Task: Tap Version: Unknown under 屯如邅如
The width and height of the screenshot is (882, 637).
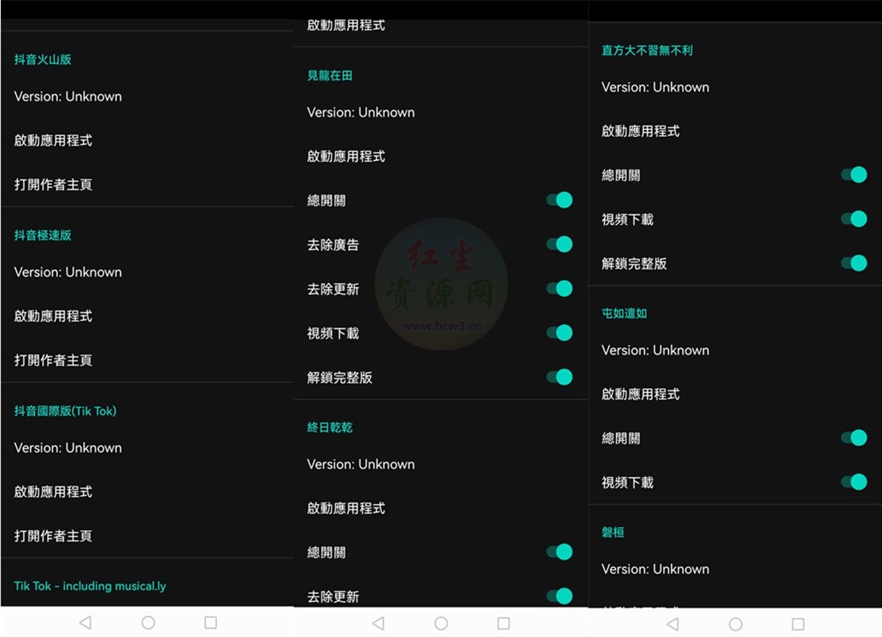Action: pos(655,350)
